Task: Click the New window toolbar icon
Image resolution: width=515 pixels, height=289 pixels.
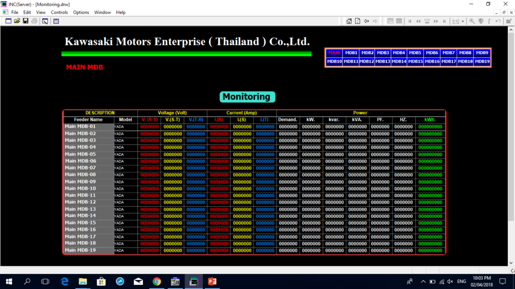Action: click(9, 21)
